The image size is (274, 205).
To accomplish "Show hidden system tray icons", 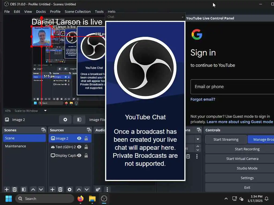I will pyautogui.click(x=226, y=199).
